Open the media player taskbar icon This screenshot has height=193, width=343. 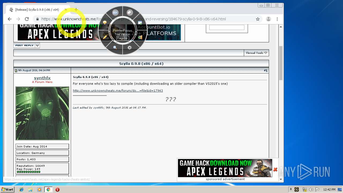tap(39, 190)
